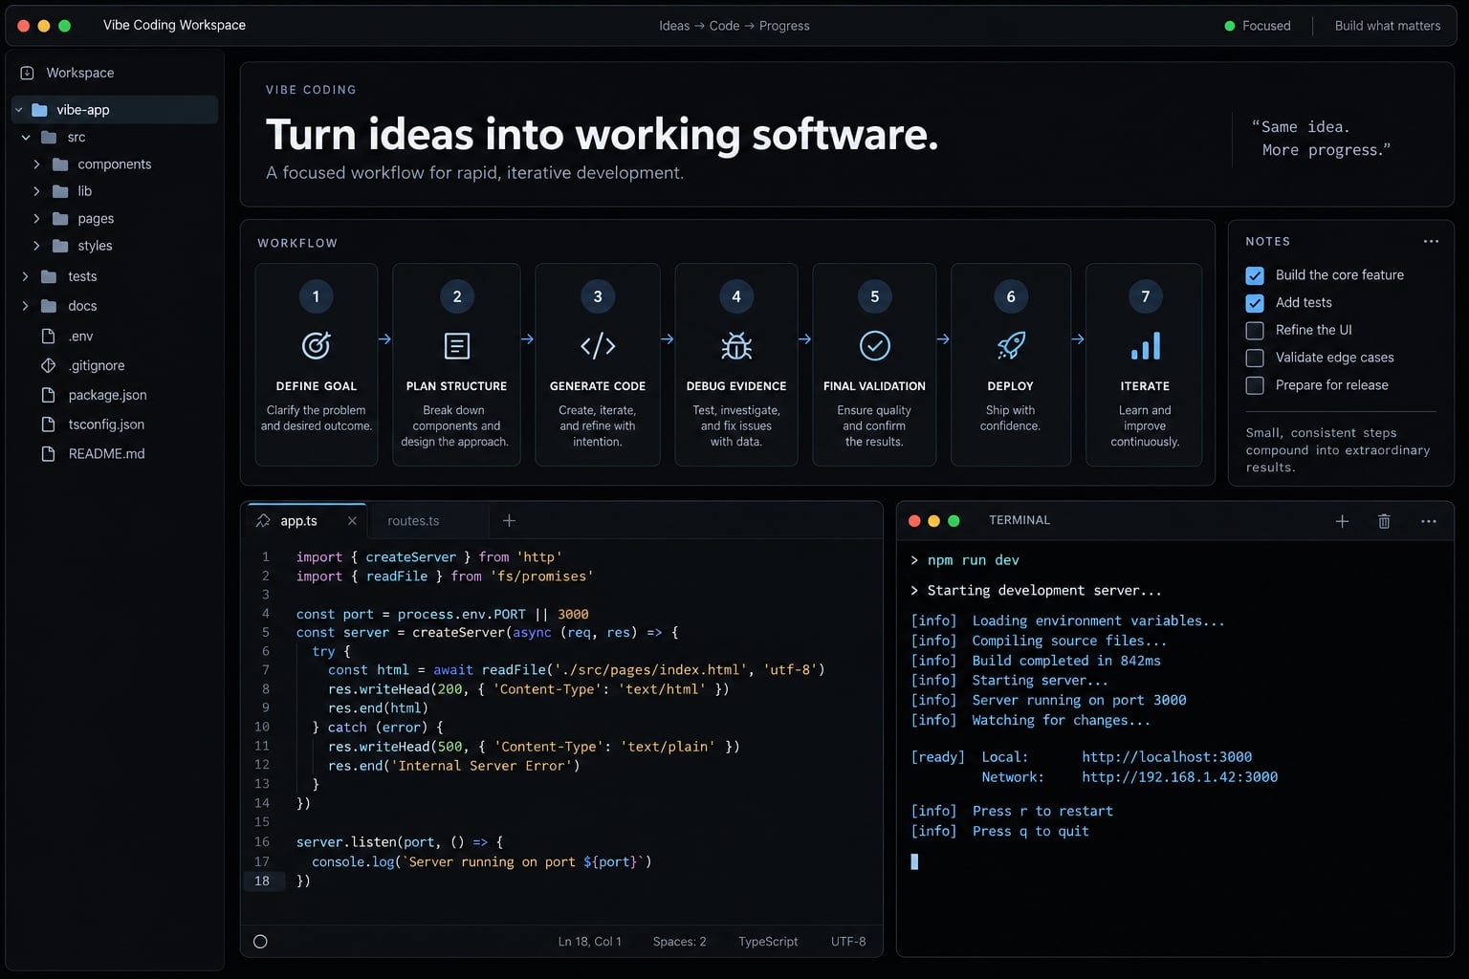Select the Plan Structure document icon
This screenshot has height=979, width=1469.
[x=457, y=345]
